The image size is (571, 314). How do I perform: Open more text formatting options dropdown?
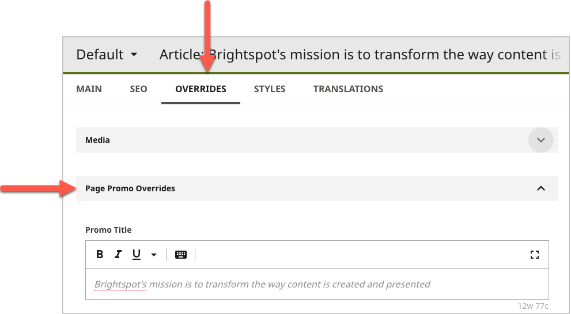click(x=154, y=255)
